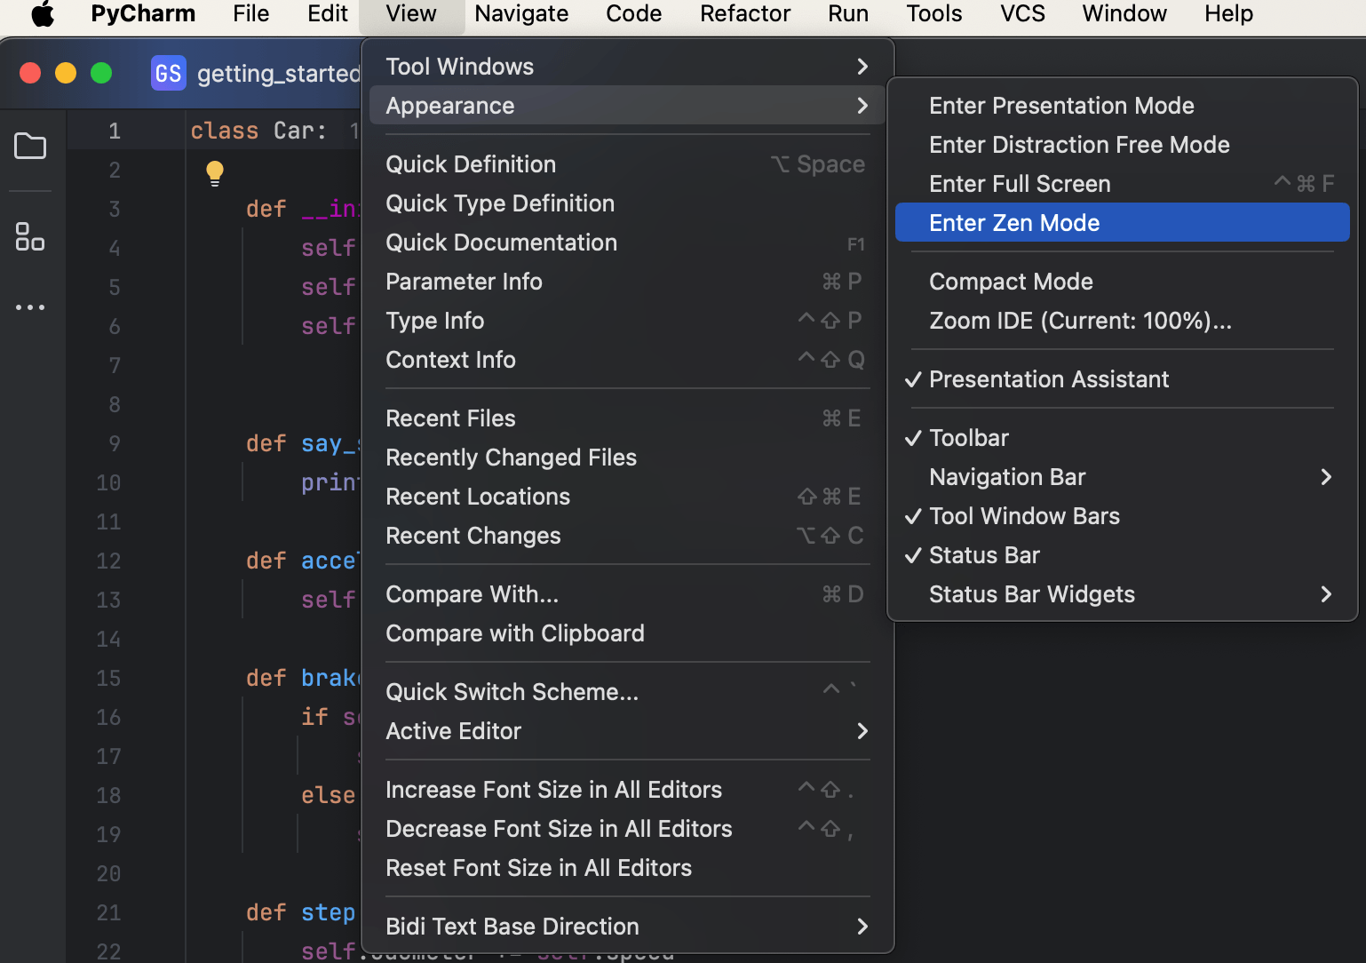
Task: Open the Structure tool window icon
Action: (x=30, y=236)
